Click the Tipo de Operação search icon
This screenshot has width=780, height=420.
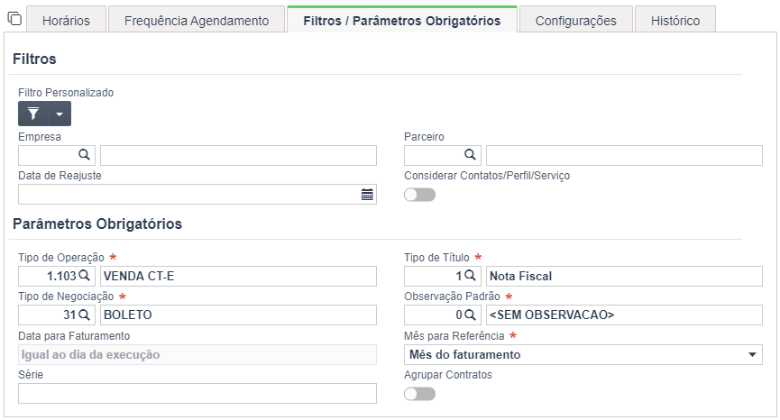tap(84, 276)
